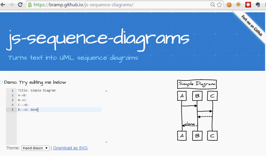Open the orange fox extension icon
Screen dimensions: 266x156
click(238, 4)
